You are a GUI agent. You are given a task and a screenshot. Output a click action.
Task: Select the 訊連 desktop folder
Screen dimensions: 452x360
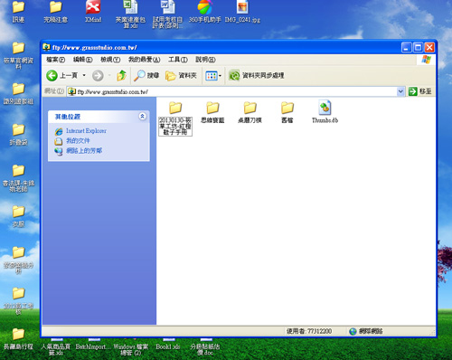[18, 12]
